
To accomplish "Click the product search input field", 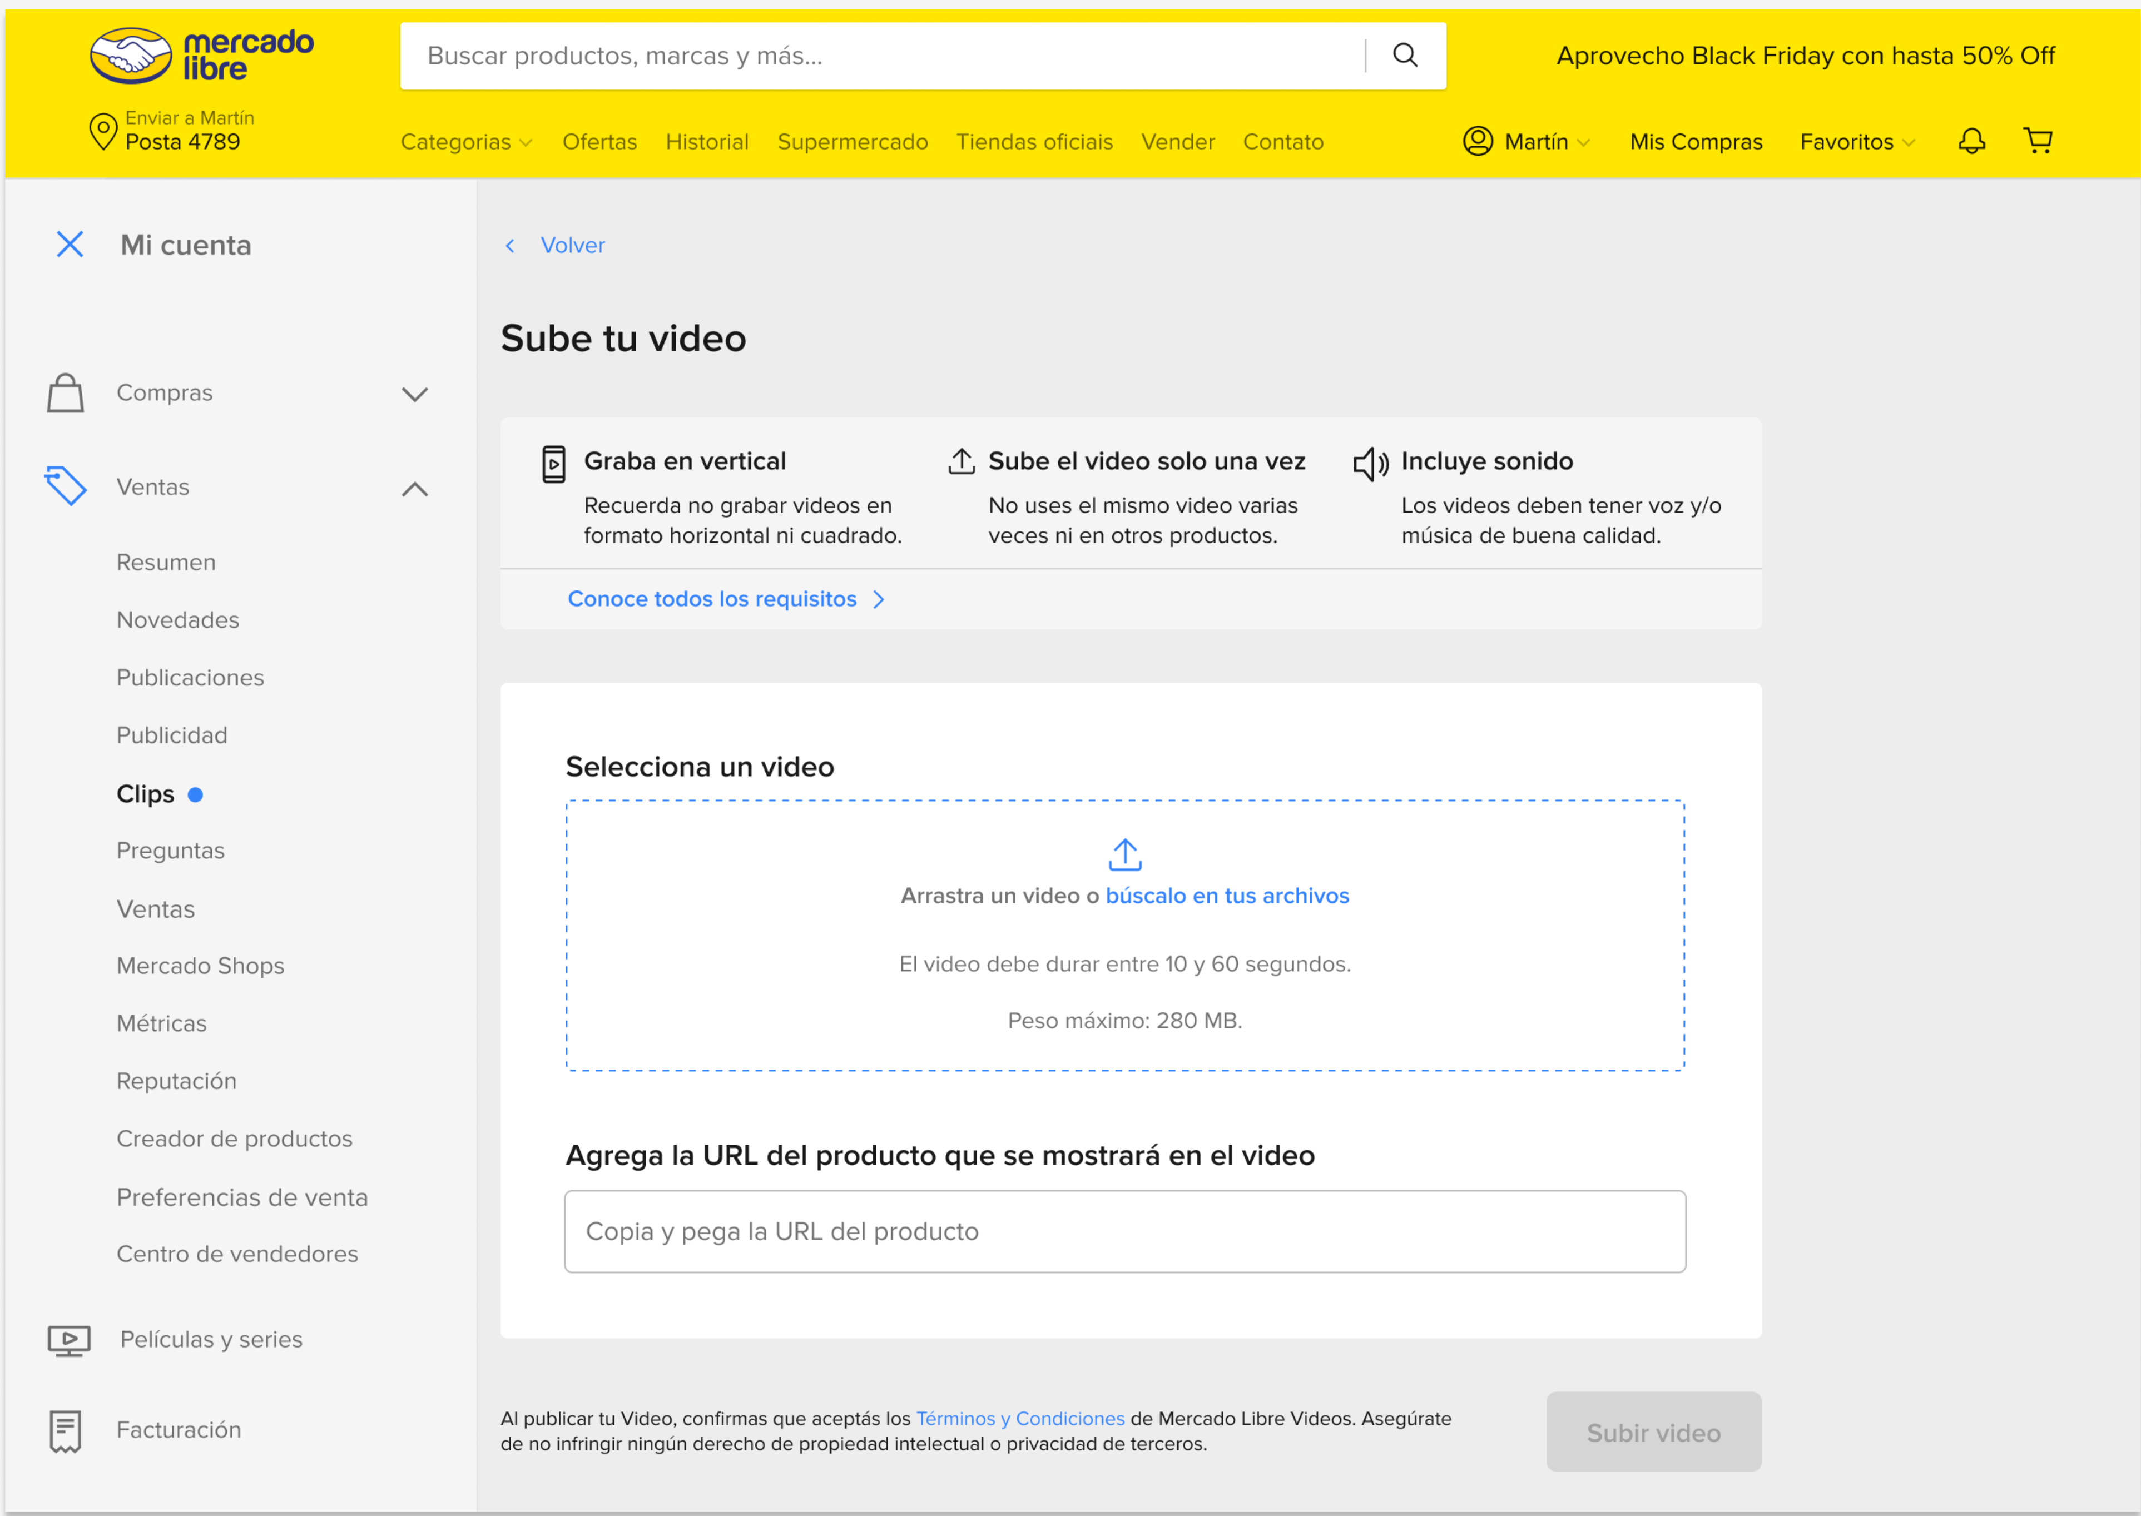I will click(x=883, y=56).
